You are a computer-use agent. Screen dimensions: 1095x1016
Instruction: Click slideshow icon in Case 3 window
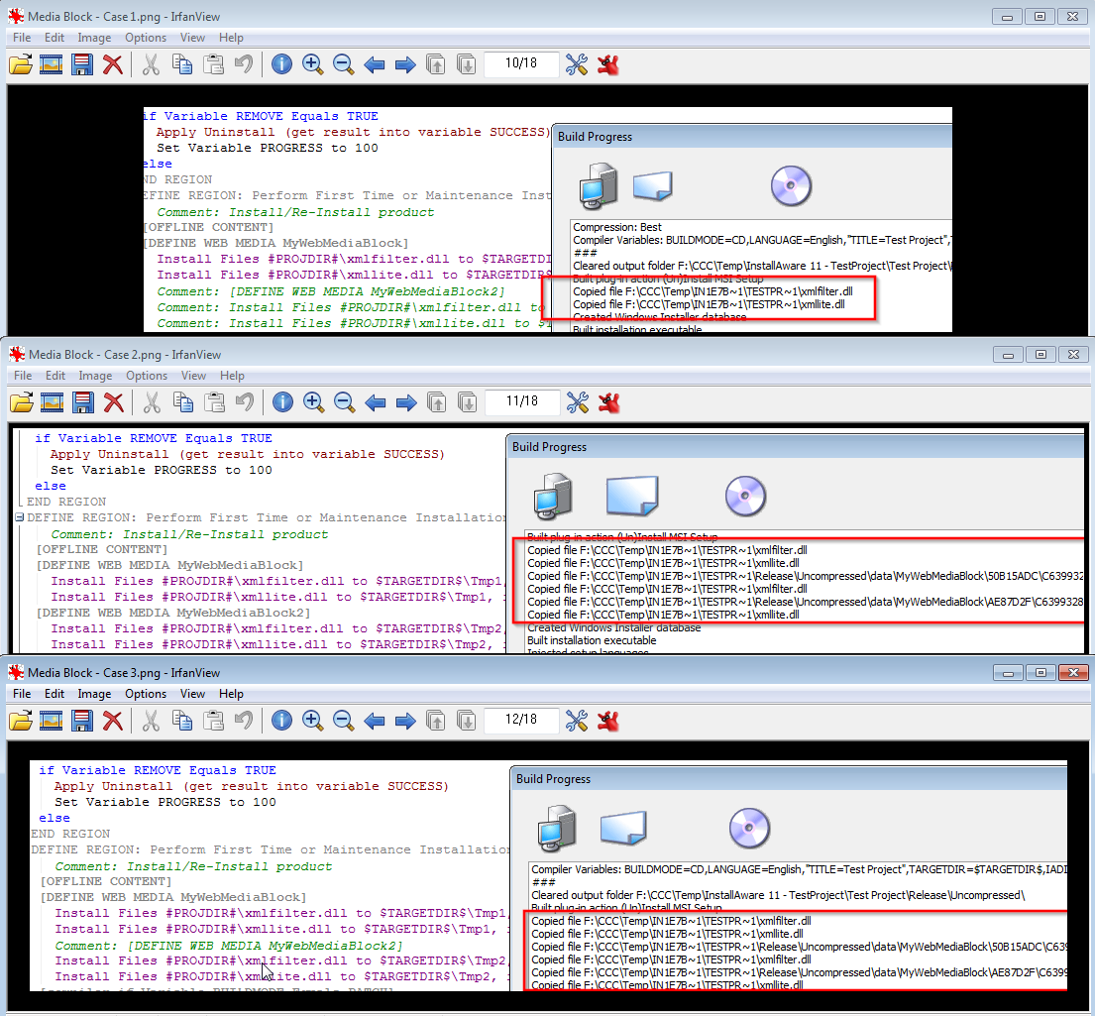pyautogui.click(x=51, y=722)
